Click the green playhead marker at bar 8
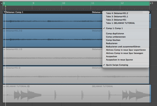 pos(6,6)
